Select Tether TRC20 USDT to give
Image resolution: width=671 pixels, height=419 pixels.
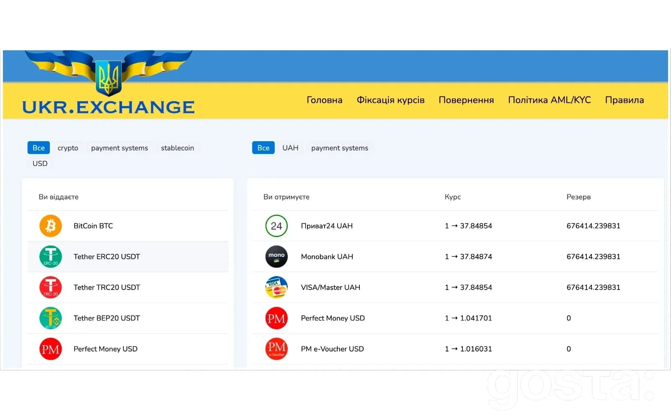tap(128, 287)
